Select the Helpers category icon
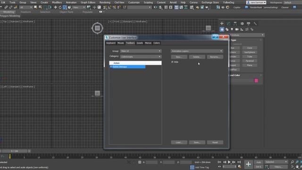 click(x=242, y=29)
